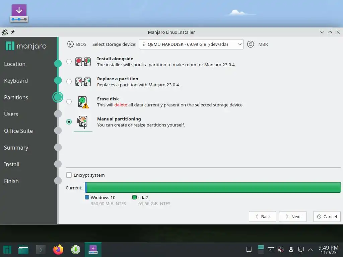Go to the Summary step
The height and width of the screenshot is (257, 343).
[16, 148]
